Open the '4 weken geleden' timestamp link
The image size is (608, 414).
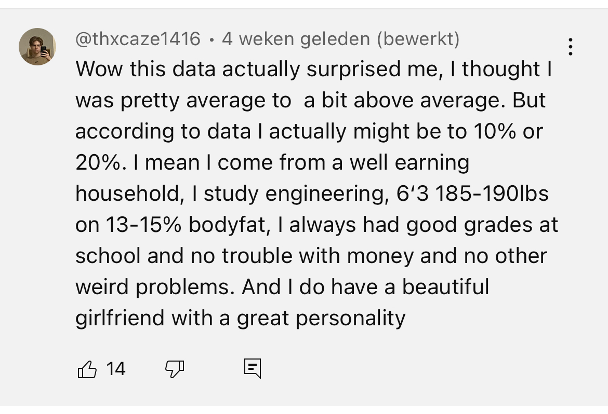pos(296,39)
